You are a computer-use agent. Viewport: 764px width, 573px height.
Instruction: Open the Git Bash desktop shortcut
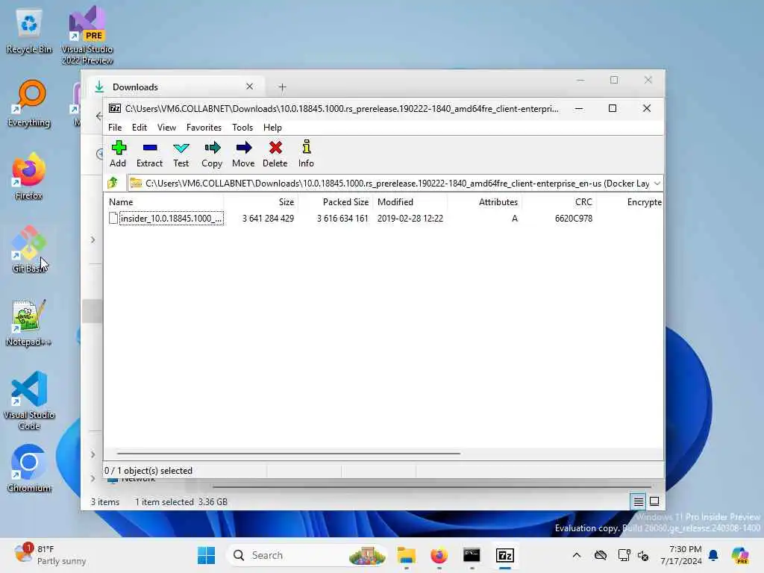[x=29, y=249]
